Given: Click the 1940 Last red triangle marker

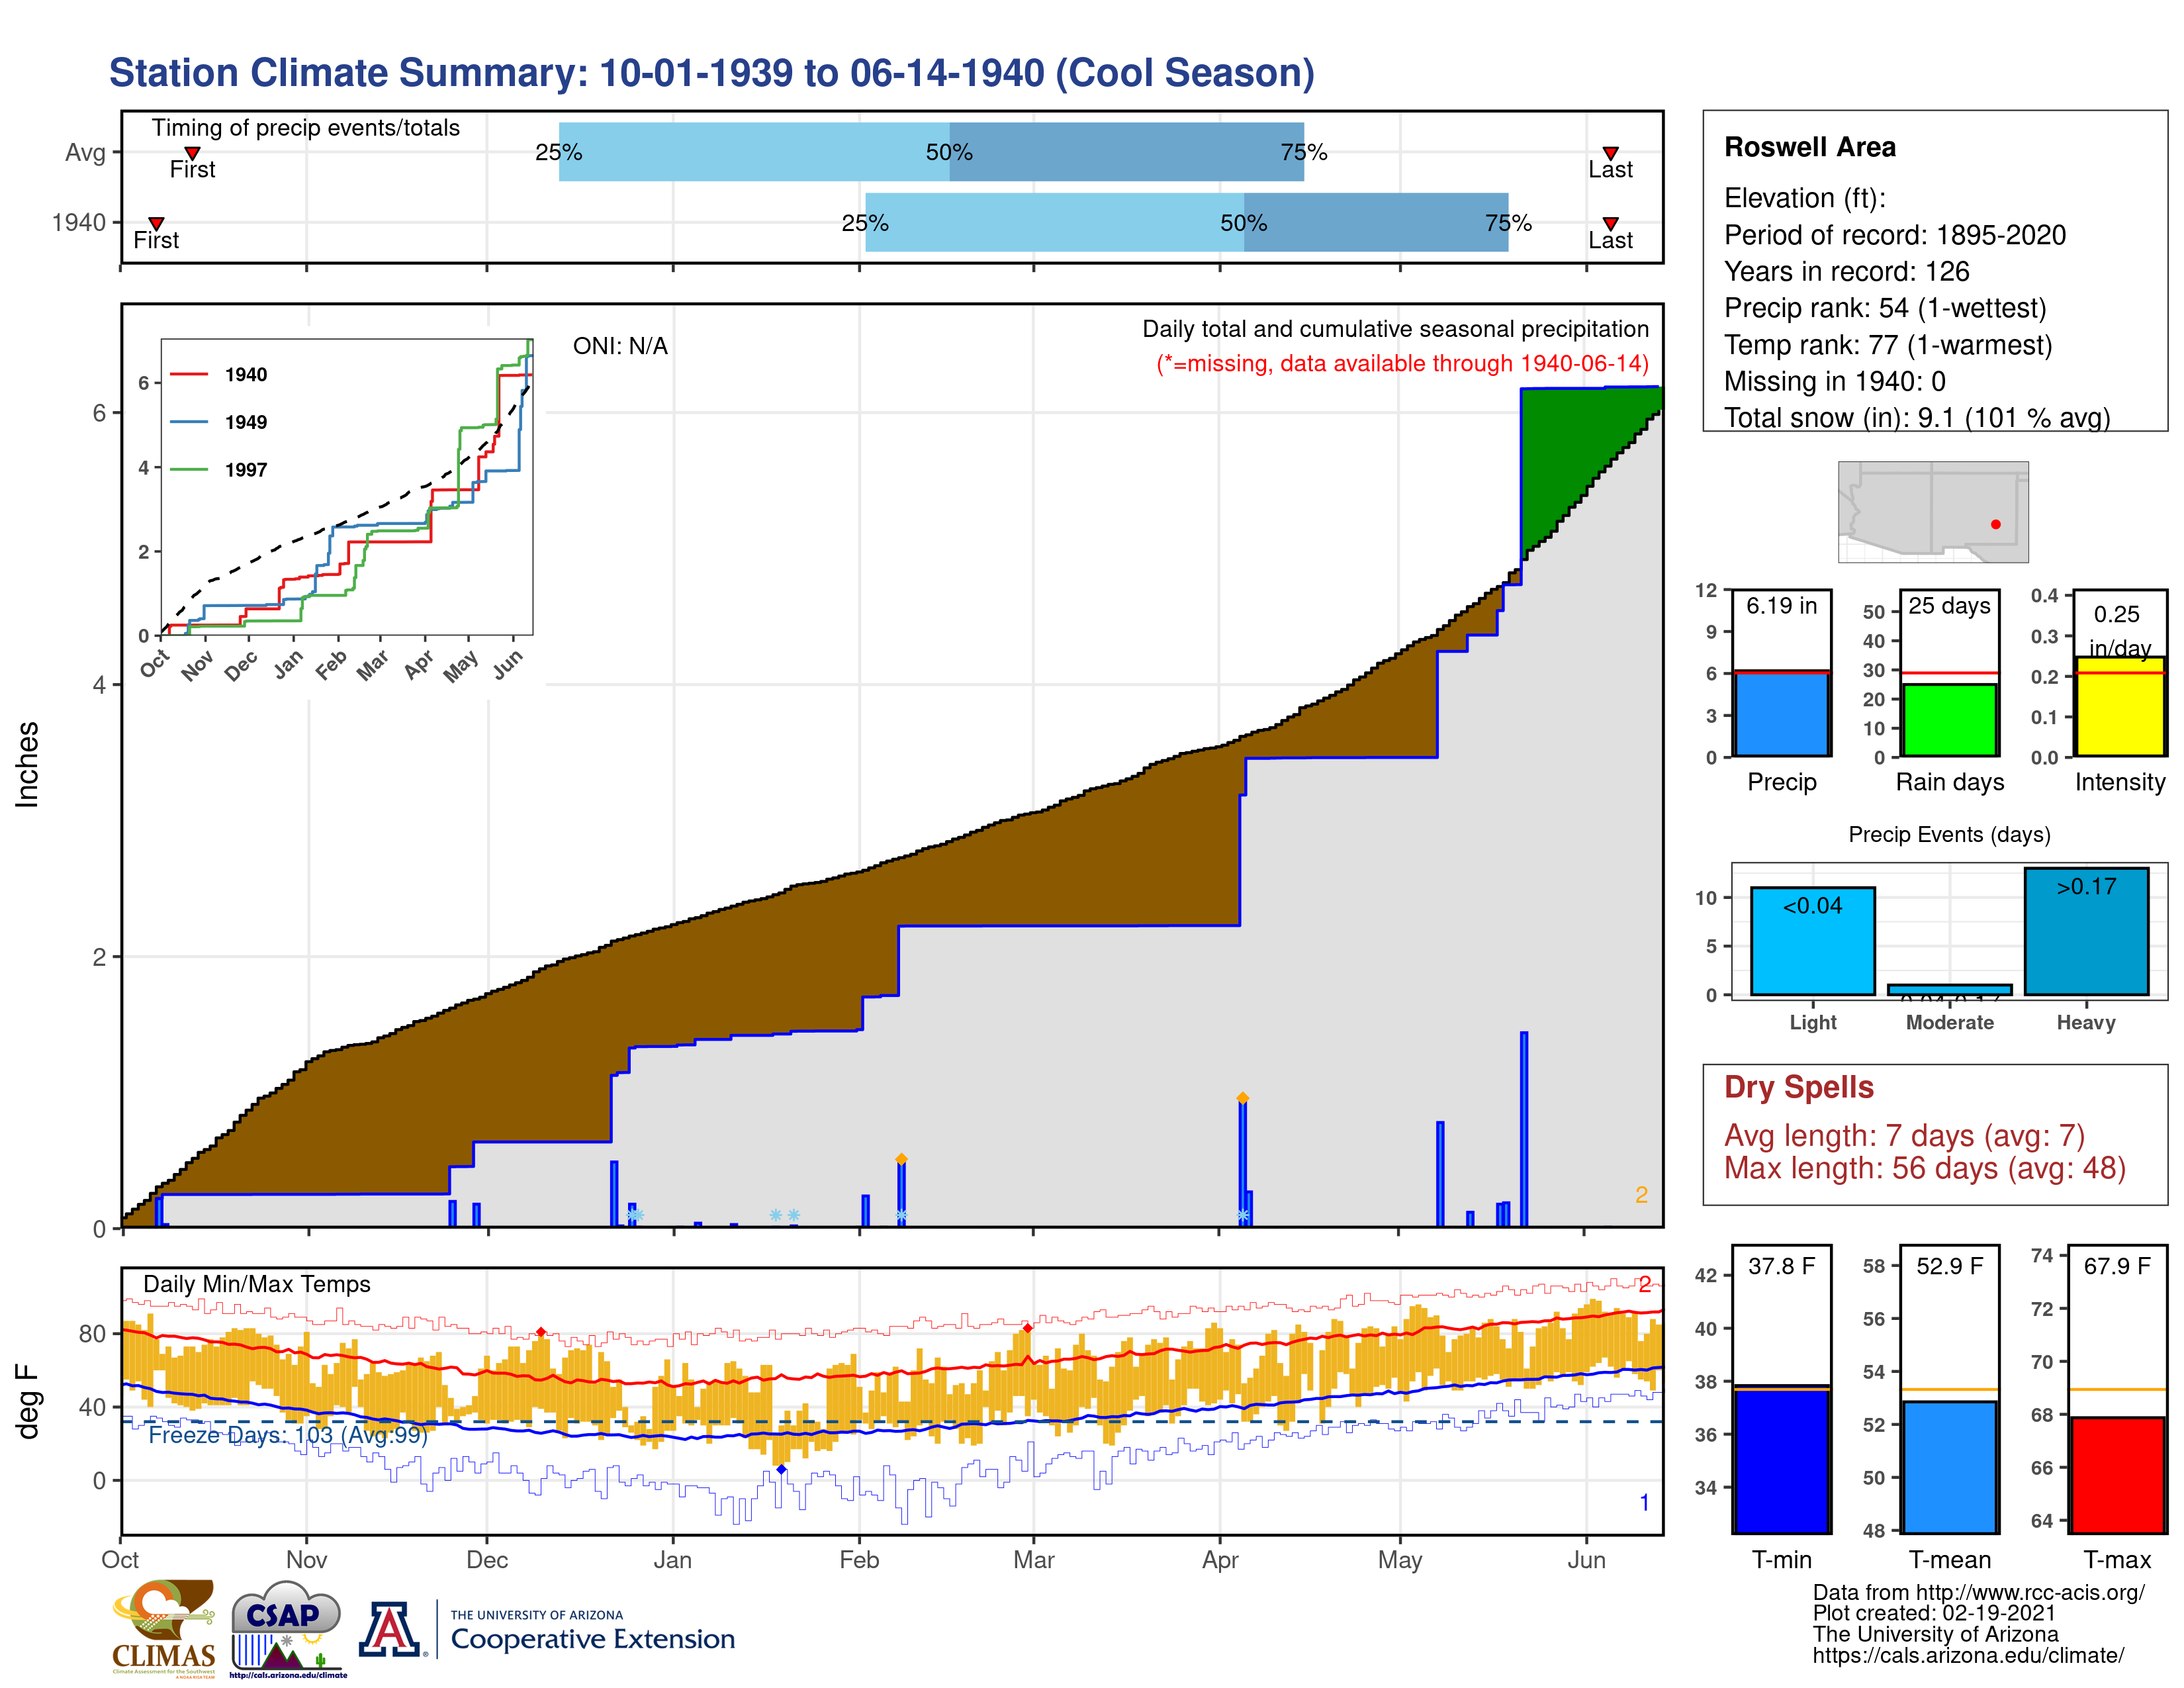Looking at the screenshot, I should (1610, 223).
